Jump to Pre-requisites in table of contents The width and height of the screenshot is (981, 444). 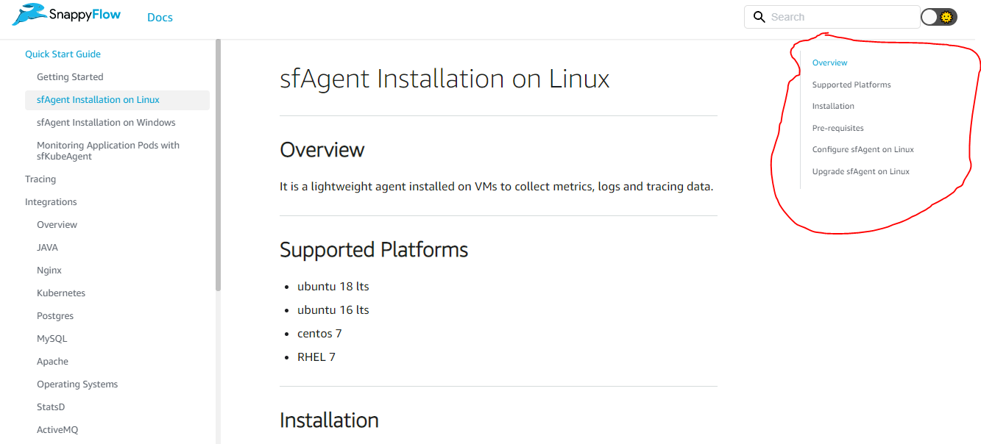(x=837, y=129)
